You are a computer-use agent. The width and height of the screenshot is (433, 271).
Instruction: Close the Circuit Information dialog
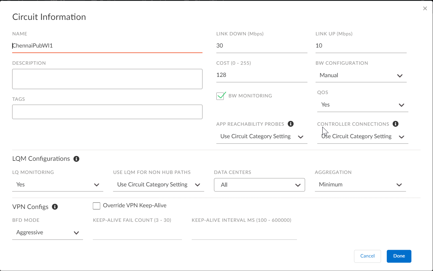pyautogui.click(x=425, y=9)
